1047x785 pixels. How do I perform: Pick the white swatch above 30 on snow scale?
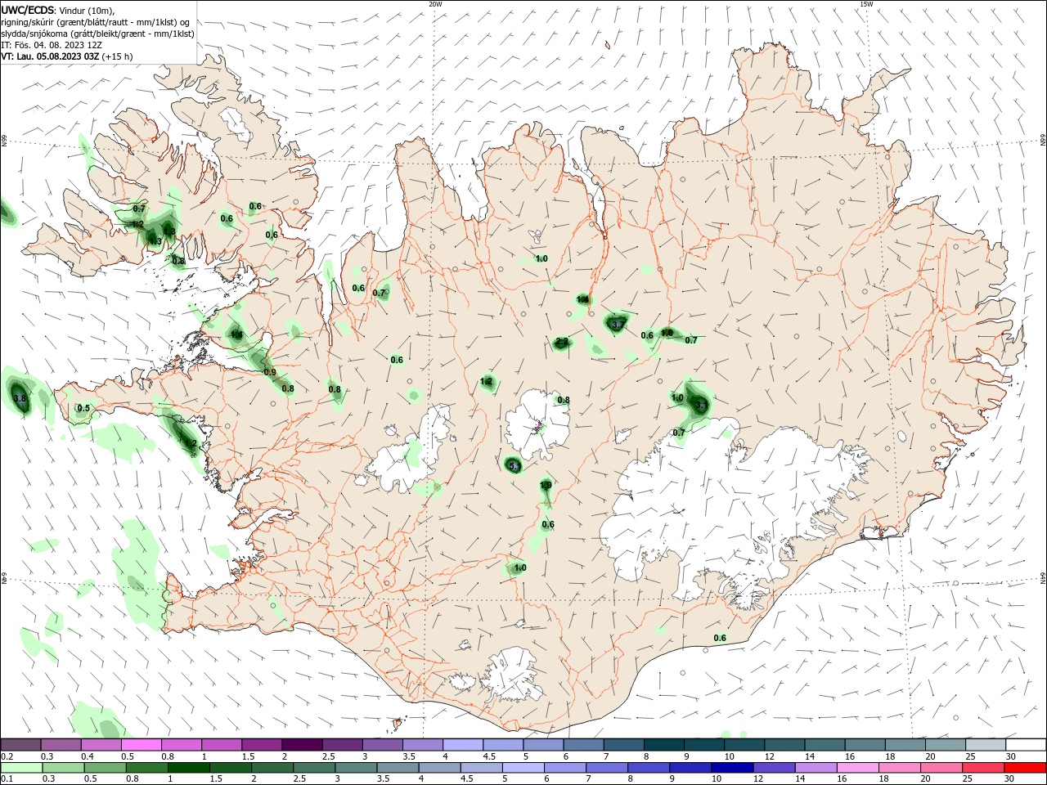1026,745
